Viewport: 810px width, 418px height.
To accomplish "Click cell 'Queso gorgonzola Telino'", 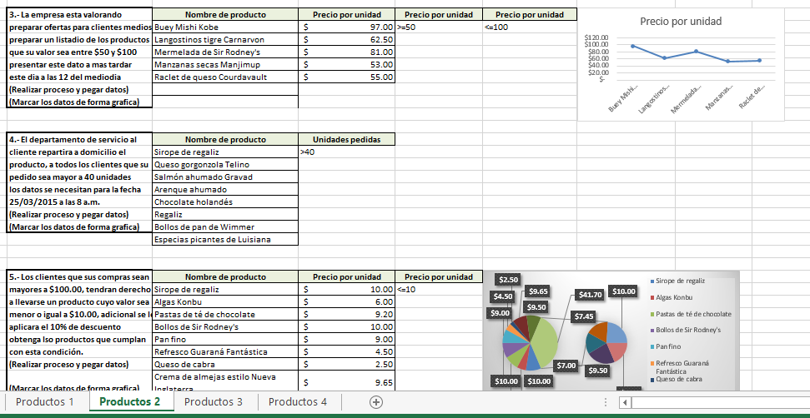I will 225,164.
